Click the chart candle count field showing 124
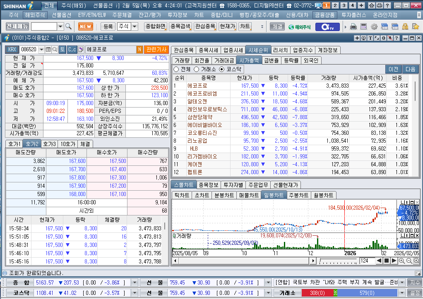 [x=367, y=261]
